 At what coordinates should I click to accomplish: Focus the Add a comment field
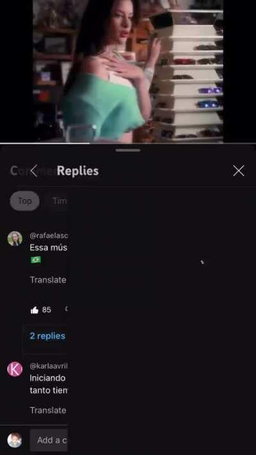pyautogui.click(x=49, y=440)
